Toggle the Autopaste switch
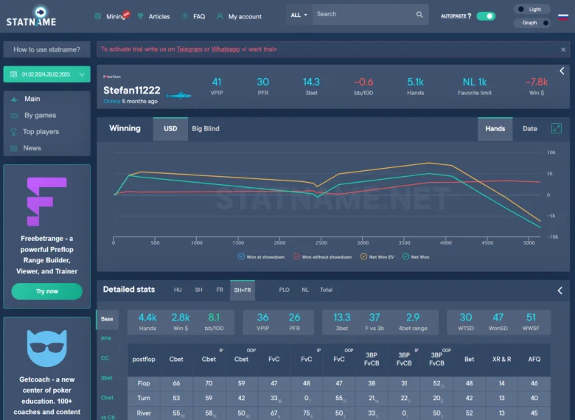 [x=486, y=16]
